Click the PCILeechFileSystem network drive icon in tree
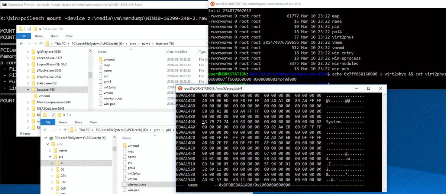The width and height of the screenshot is (446, 194). [51, 138]
